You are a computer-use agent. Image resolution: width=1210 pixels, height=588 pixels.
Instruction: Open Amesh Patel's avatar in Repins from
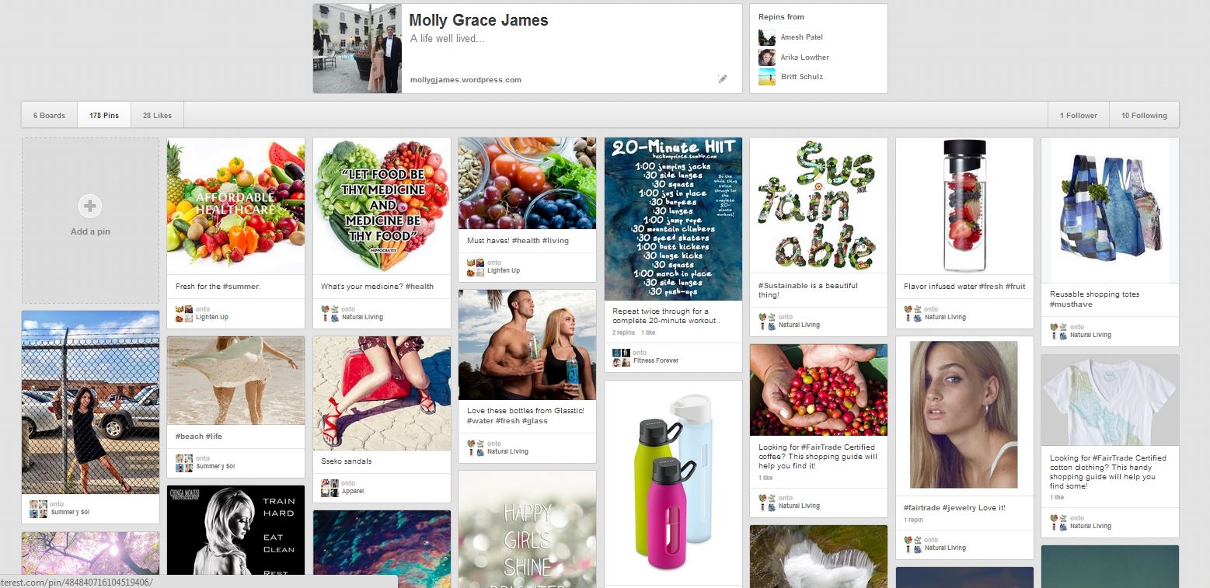[767, 37]
